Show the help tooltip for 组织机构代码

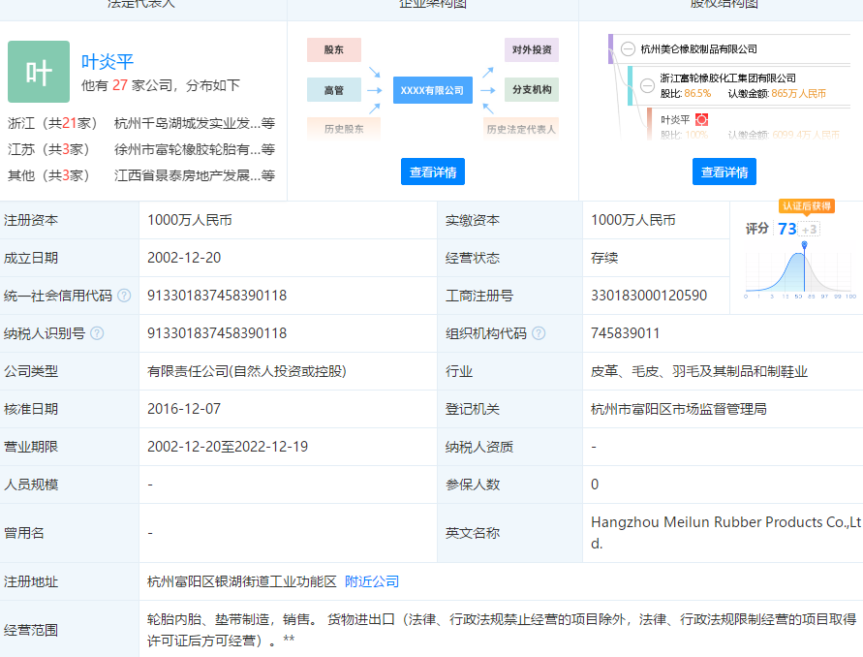tap(539, 333)
